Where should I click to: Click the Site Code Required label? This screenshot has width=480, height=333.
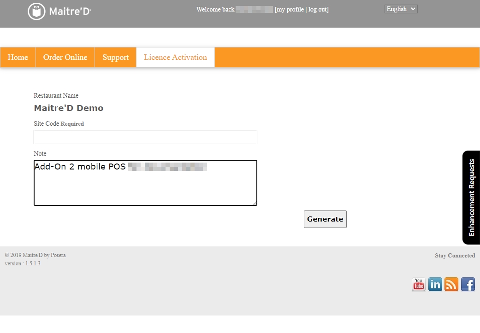tap(59, 124)
